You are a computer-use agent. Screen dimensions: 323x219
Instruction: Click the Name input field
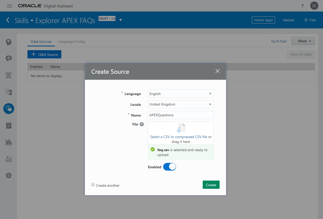coord(181,115)
